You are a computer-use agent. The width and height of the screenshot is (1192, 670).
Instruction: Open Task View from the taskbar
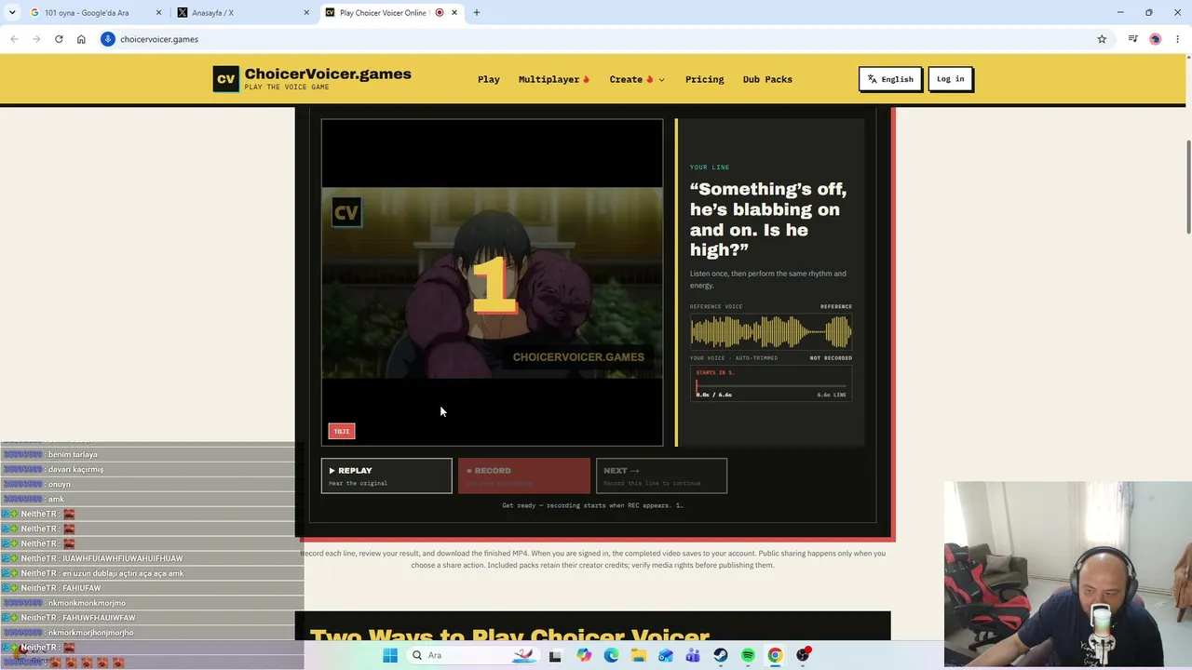(556, 655)
